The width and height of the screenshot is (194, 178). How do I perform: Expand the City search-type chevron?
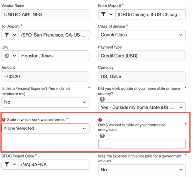point(14,56)
